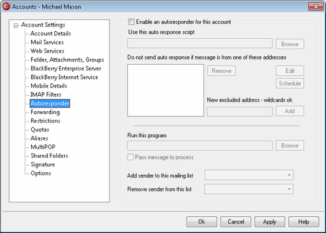
Task: Enable an autoresponder for this account checkbox
Action: [x=131, y=22]
